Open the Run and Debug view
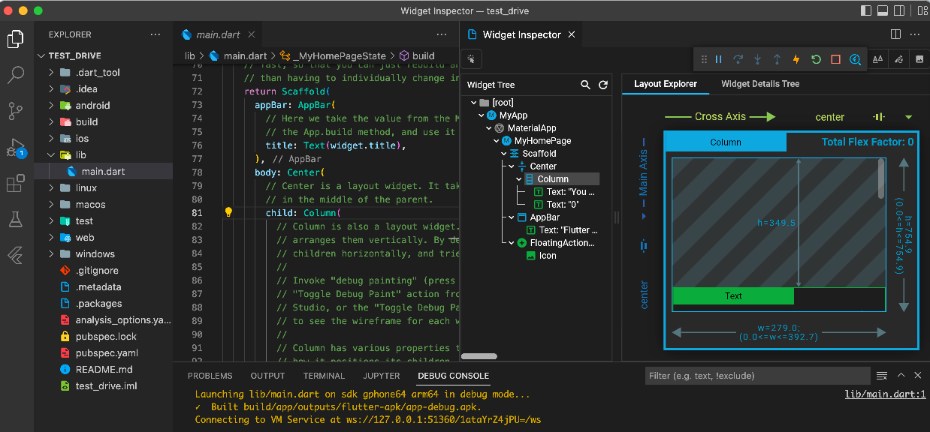 pos(16,147)
